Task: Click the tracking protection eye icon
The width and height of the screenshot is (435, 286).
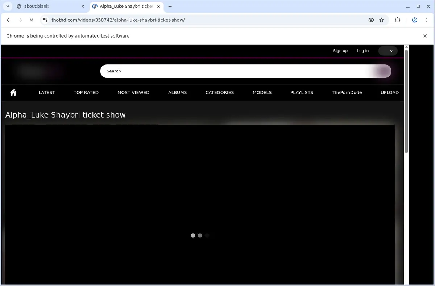Action: [371, 20]
